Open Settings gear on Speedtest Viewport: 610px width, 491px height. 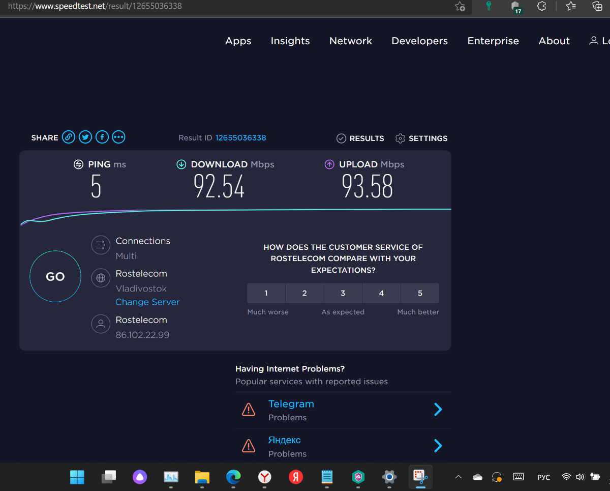[421, 138]
